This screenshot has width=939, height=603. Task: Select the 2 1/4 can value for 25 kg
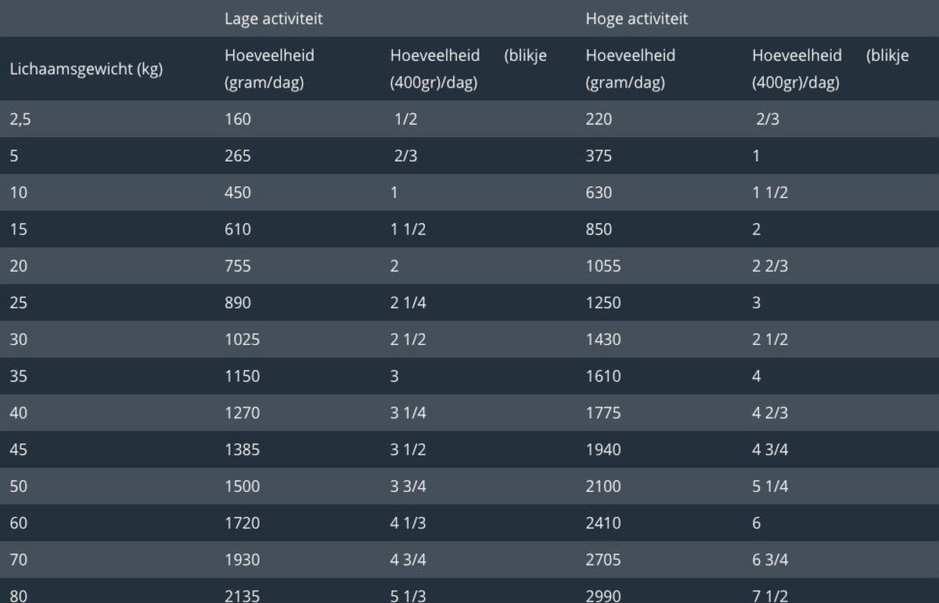coord(408,303)
